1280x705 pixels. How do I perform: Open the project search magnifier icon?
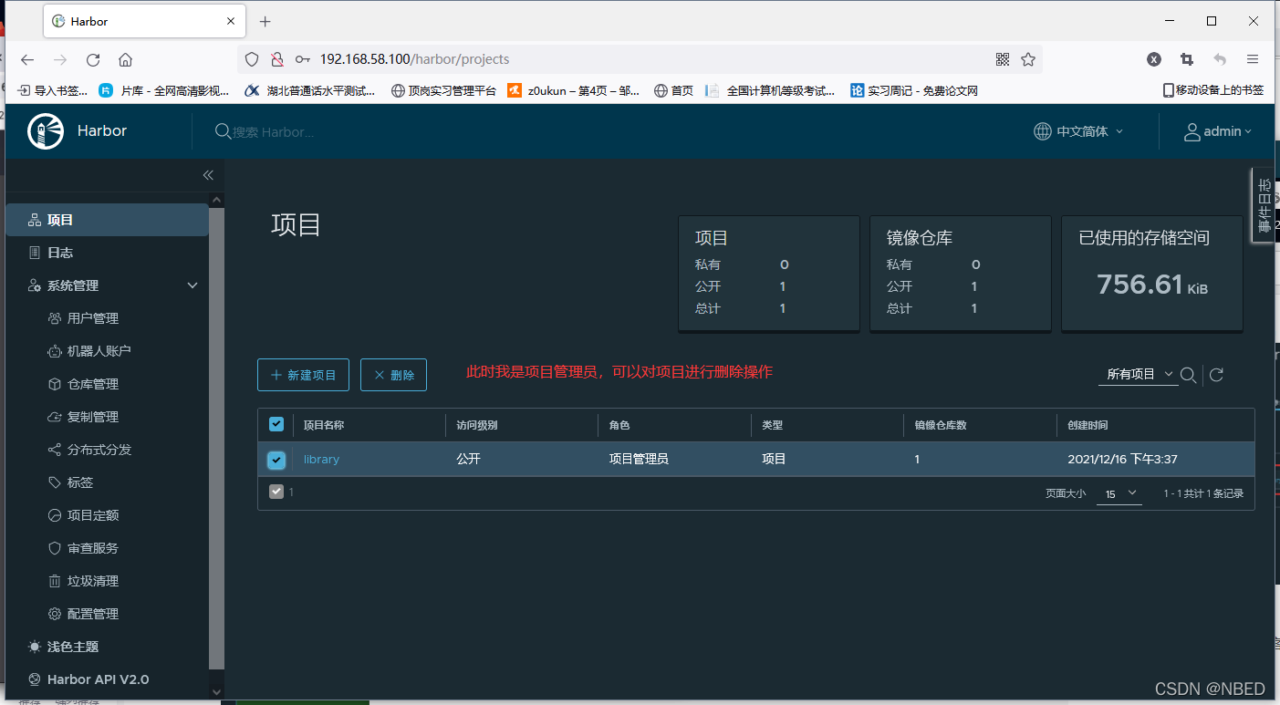[1188, 374]
